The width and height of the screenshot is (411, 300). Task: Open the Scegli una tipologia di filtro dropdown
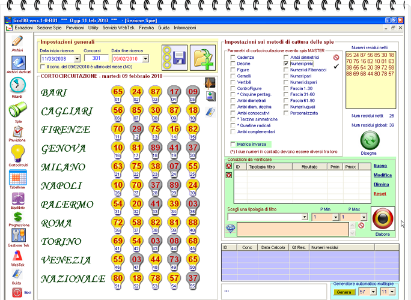click(x=305, y=217)
